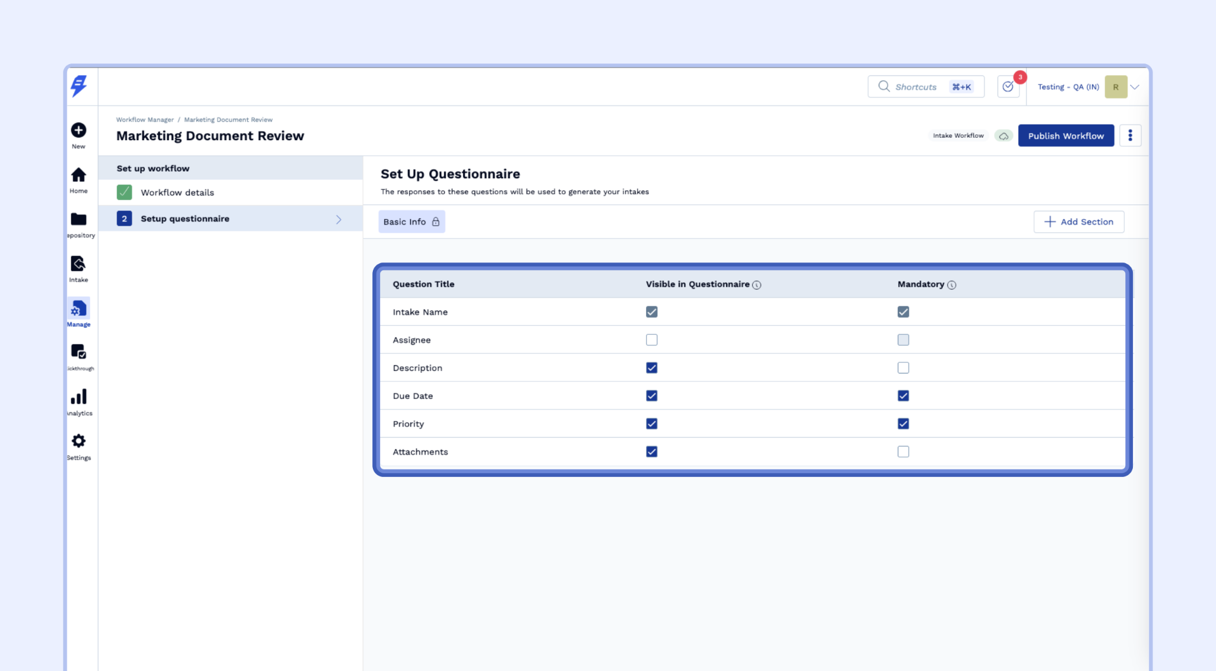Uncheck Due Date mandatory checkbox
The height and width of the screenshot is (671, 1216).
point(902,396)
